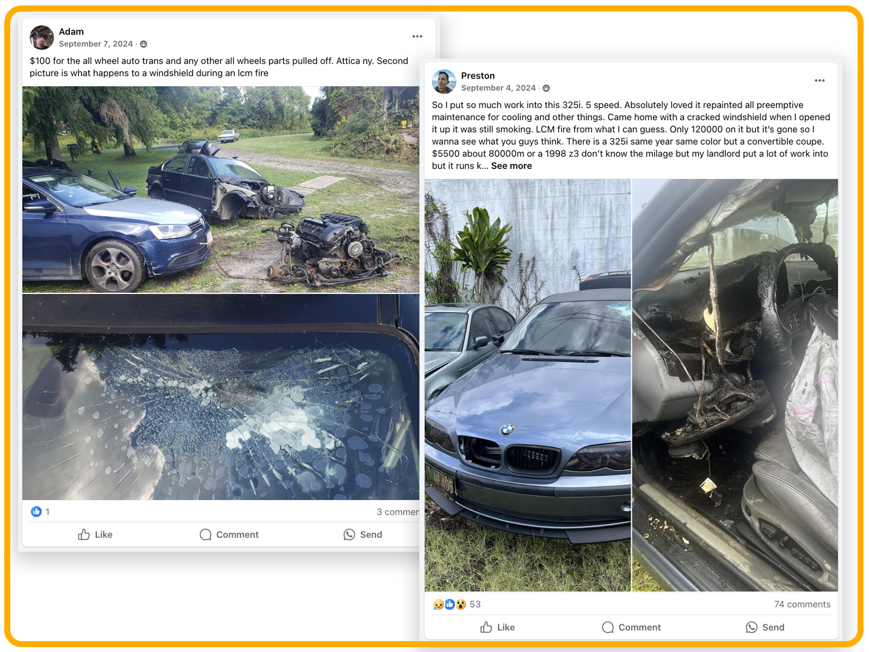Open the three-dot menu on Preston's post
The width and height of the screenshot is (869, 652).
820,81
